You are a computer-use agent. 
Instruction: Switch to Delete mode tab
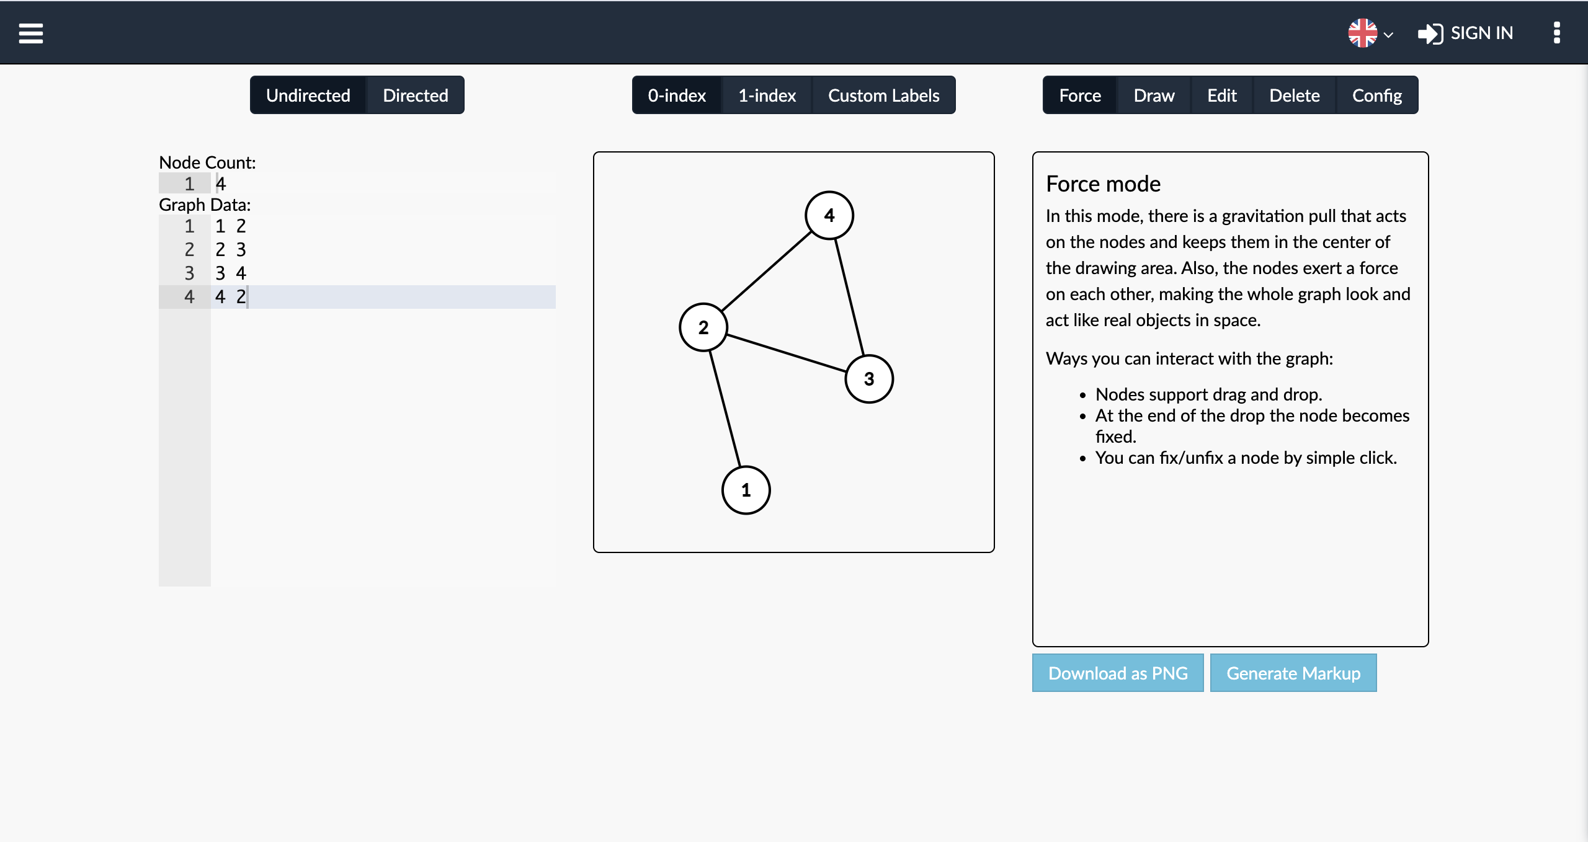[x=1294, y=95]
